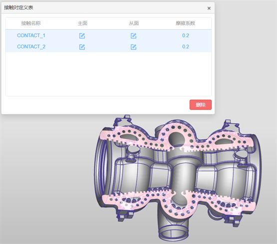Click CONTACT_2 friction coefficient 0.2
The height and width of the screenshot is (244, 277).
(x=186, y=47)
